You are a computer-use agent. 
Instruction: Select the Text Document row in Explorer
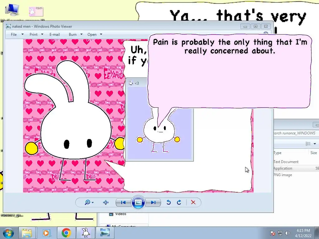click(x=296, y=162)
